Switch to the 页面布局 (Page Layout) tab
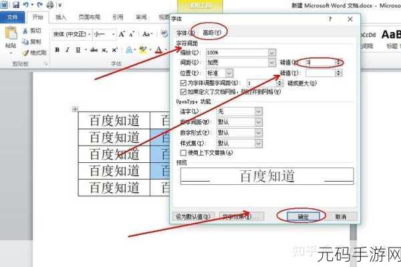This screenshot has width=401, height=267. click(90, 17)
